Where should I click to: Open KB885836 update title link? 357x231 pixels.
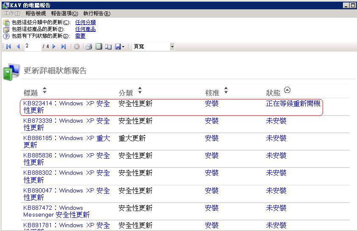pyautogui.click(x=67, y=159)
